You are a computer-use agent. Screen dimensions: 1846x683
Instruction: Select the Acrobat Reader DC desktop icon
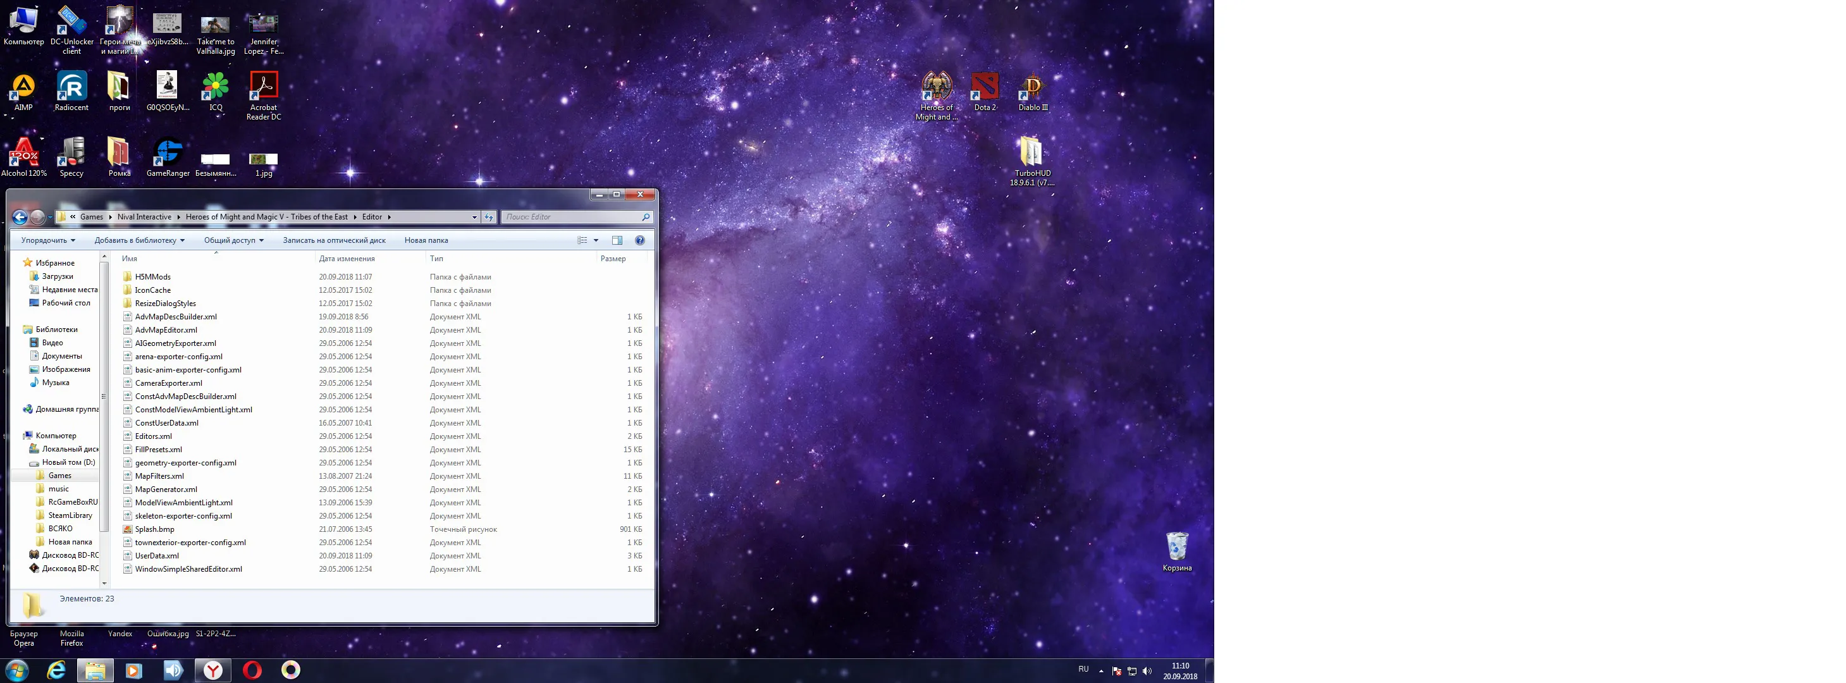[x=264, y=95]
